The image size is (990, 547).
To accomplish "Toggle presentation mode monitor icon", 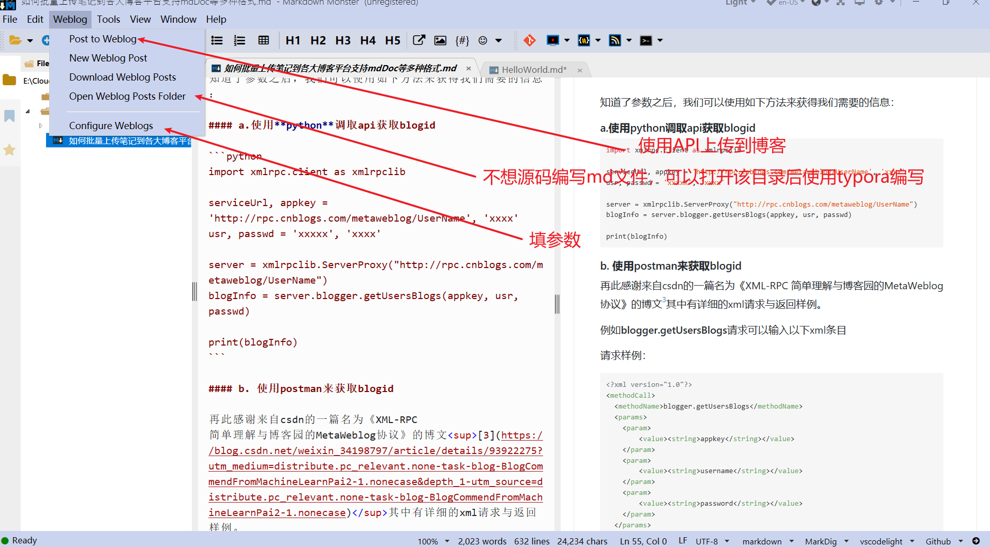I will (x=860, y=3).
